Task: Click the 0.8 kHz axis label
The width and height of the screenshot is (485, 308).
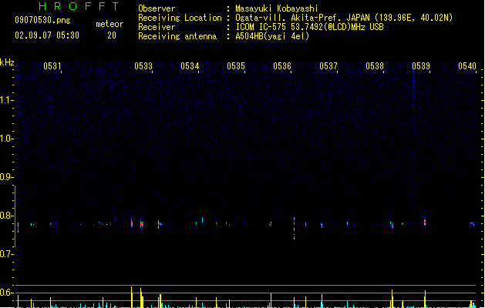Action: click(x=6, y=216)
